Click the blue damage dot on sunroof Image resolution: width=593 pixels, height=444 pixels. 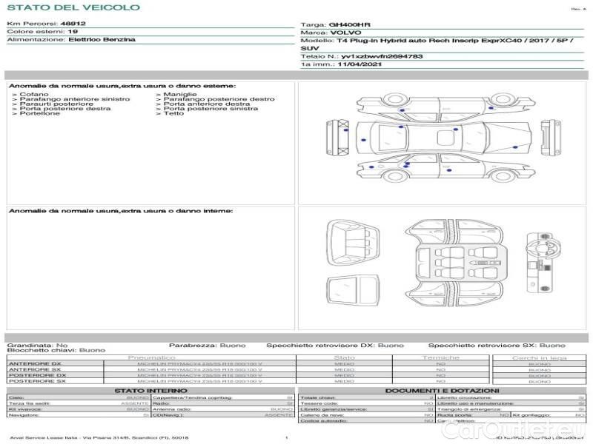click(456, 130)
